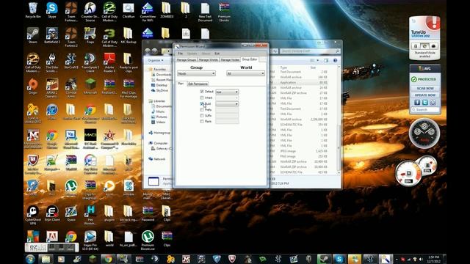Click SCAN NOW in AVG gadget

tap(425, 89)
